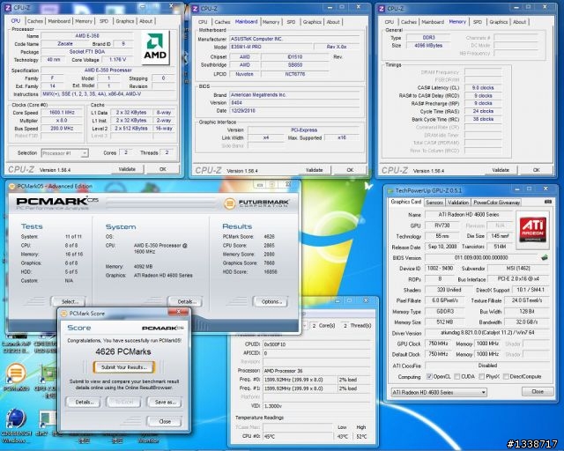The height and width of the screenshot is (451, 564).
Task: Click Validate in the Memory CPU-Z window
Action: tap(501, 170)
